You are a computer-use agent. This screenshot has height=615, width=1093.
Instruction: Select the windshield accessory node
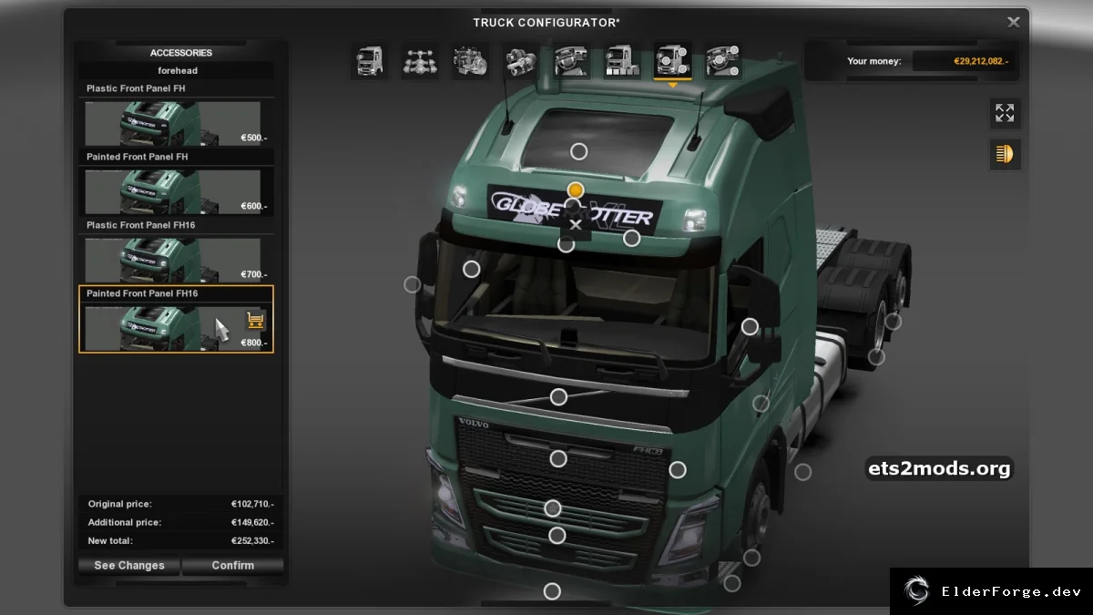(471, 269)
